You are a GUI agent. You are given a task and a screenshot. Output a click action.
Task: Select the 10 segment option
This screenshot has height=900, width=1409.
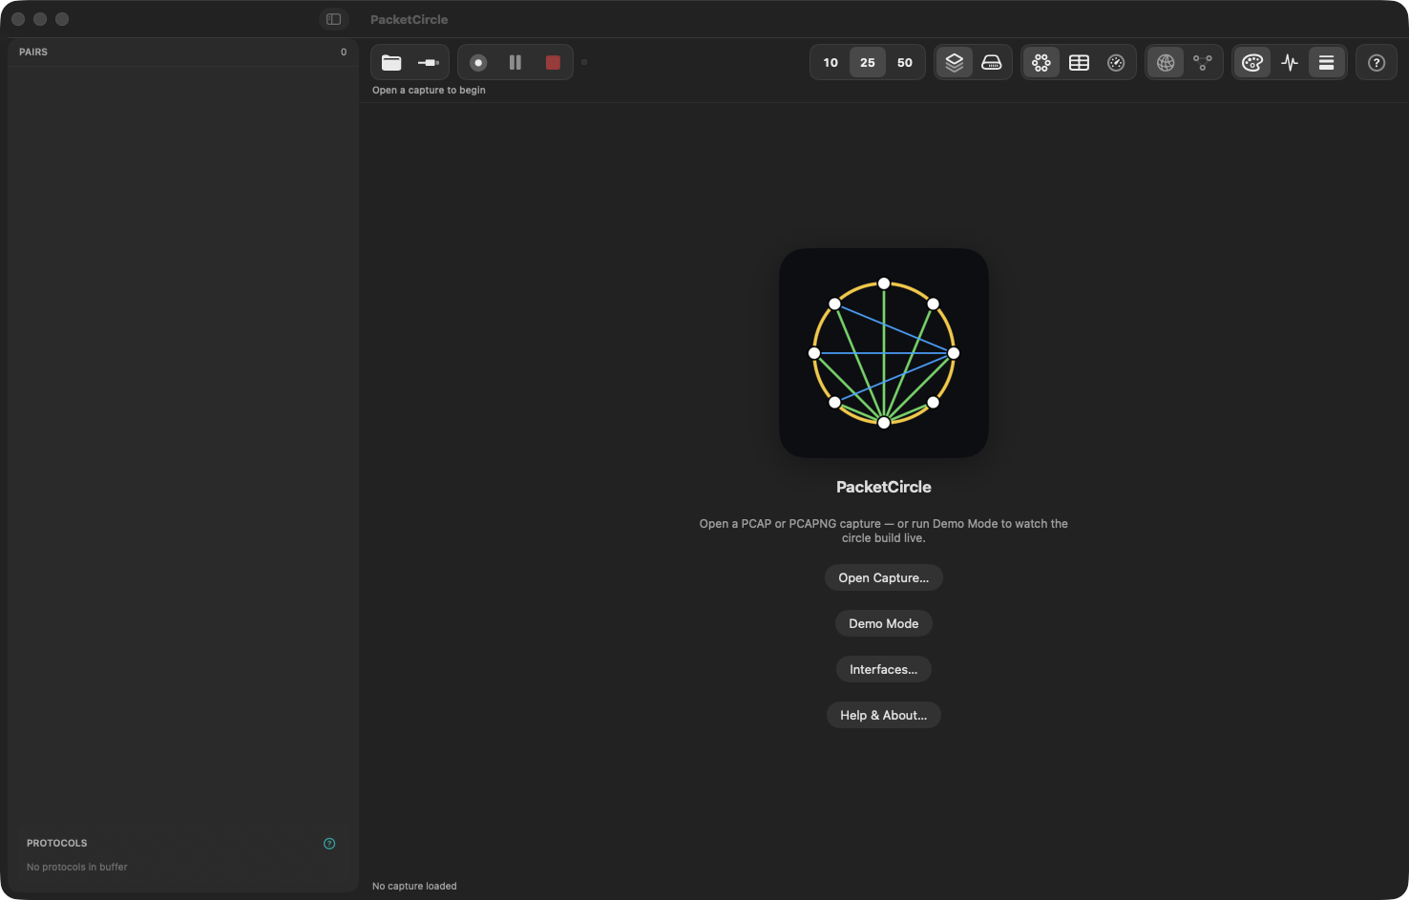point(831,62)
